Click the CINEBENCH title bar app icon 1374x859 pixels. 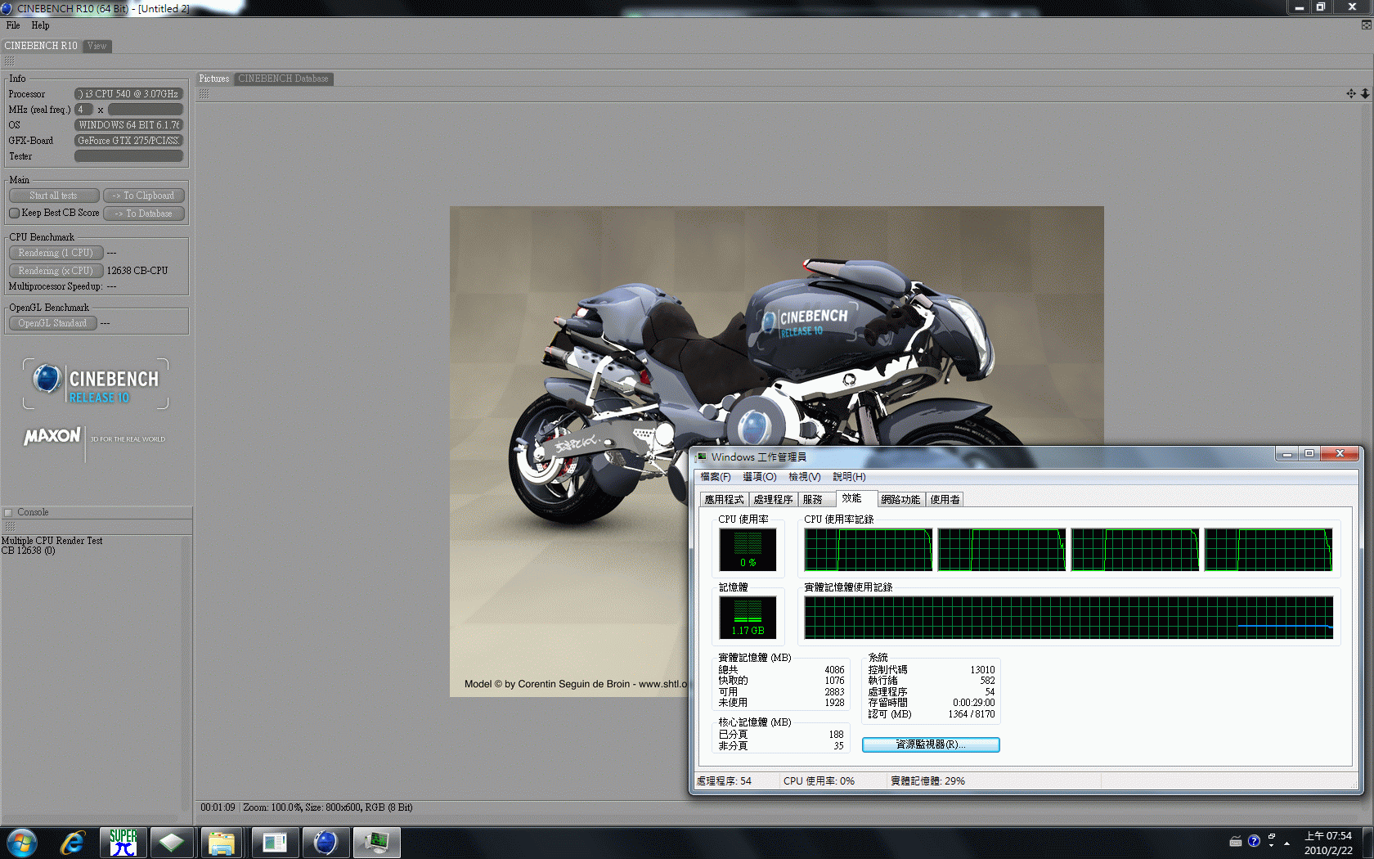(x=7, y=8)
